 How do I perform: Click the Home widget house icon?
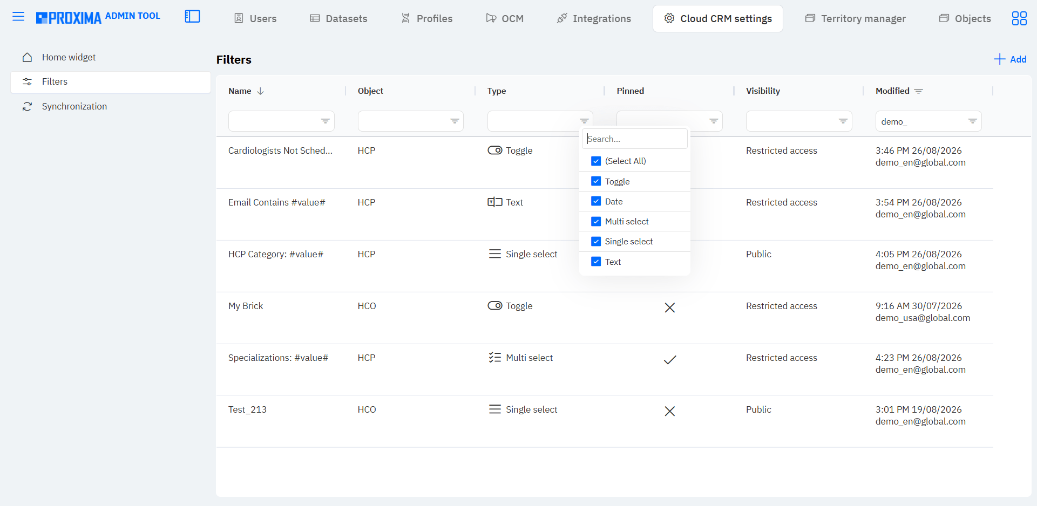[27, 57]
